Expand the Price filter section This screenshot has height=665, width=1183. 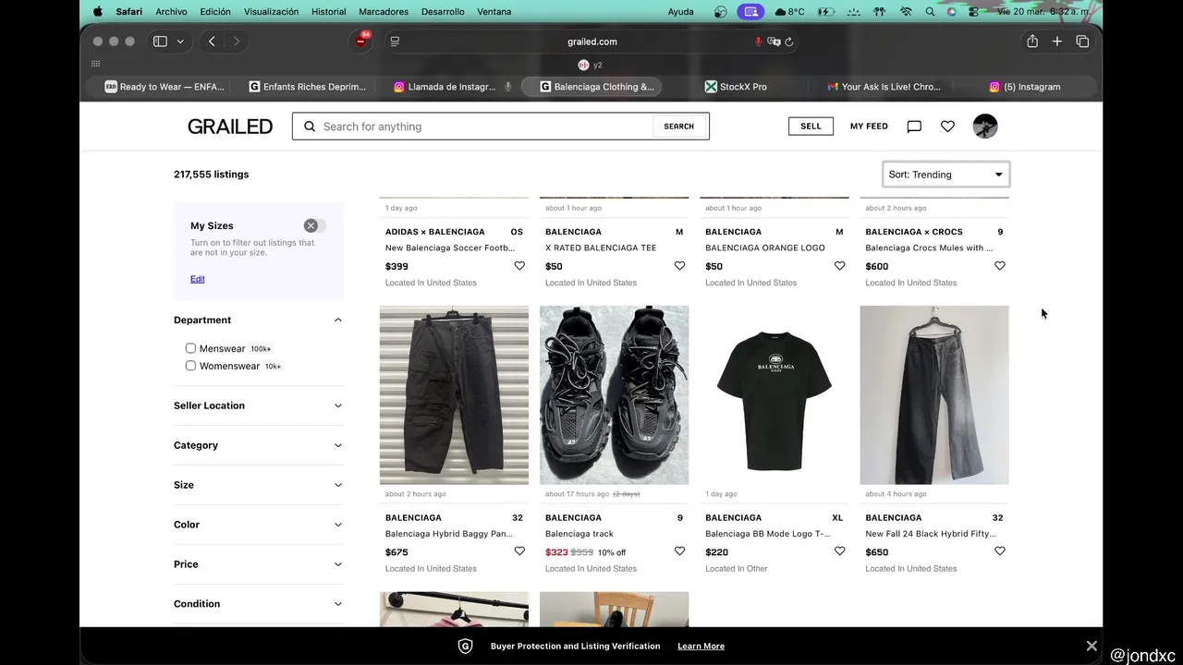(x=258, y=564)
